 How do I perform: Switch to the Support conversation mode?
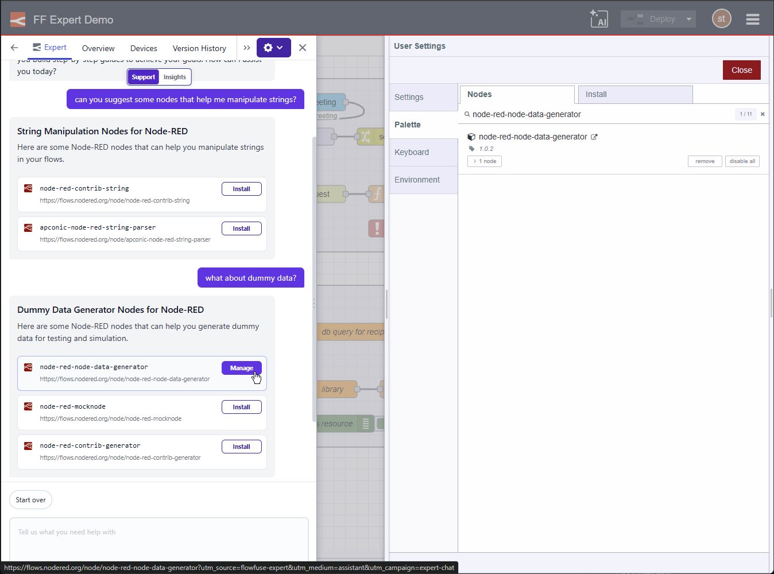[x=142, y=76]
